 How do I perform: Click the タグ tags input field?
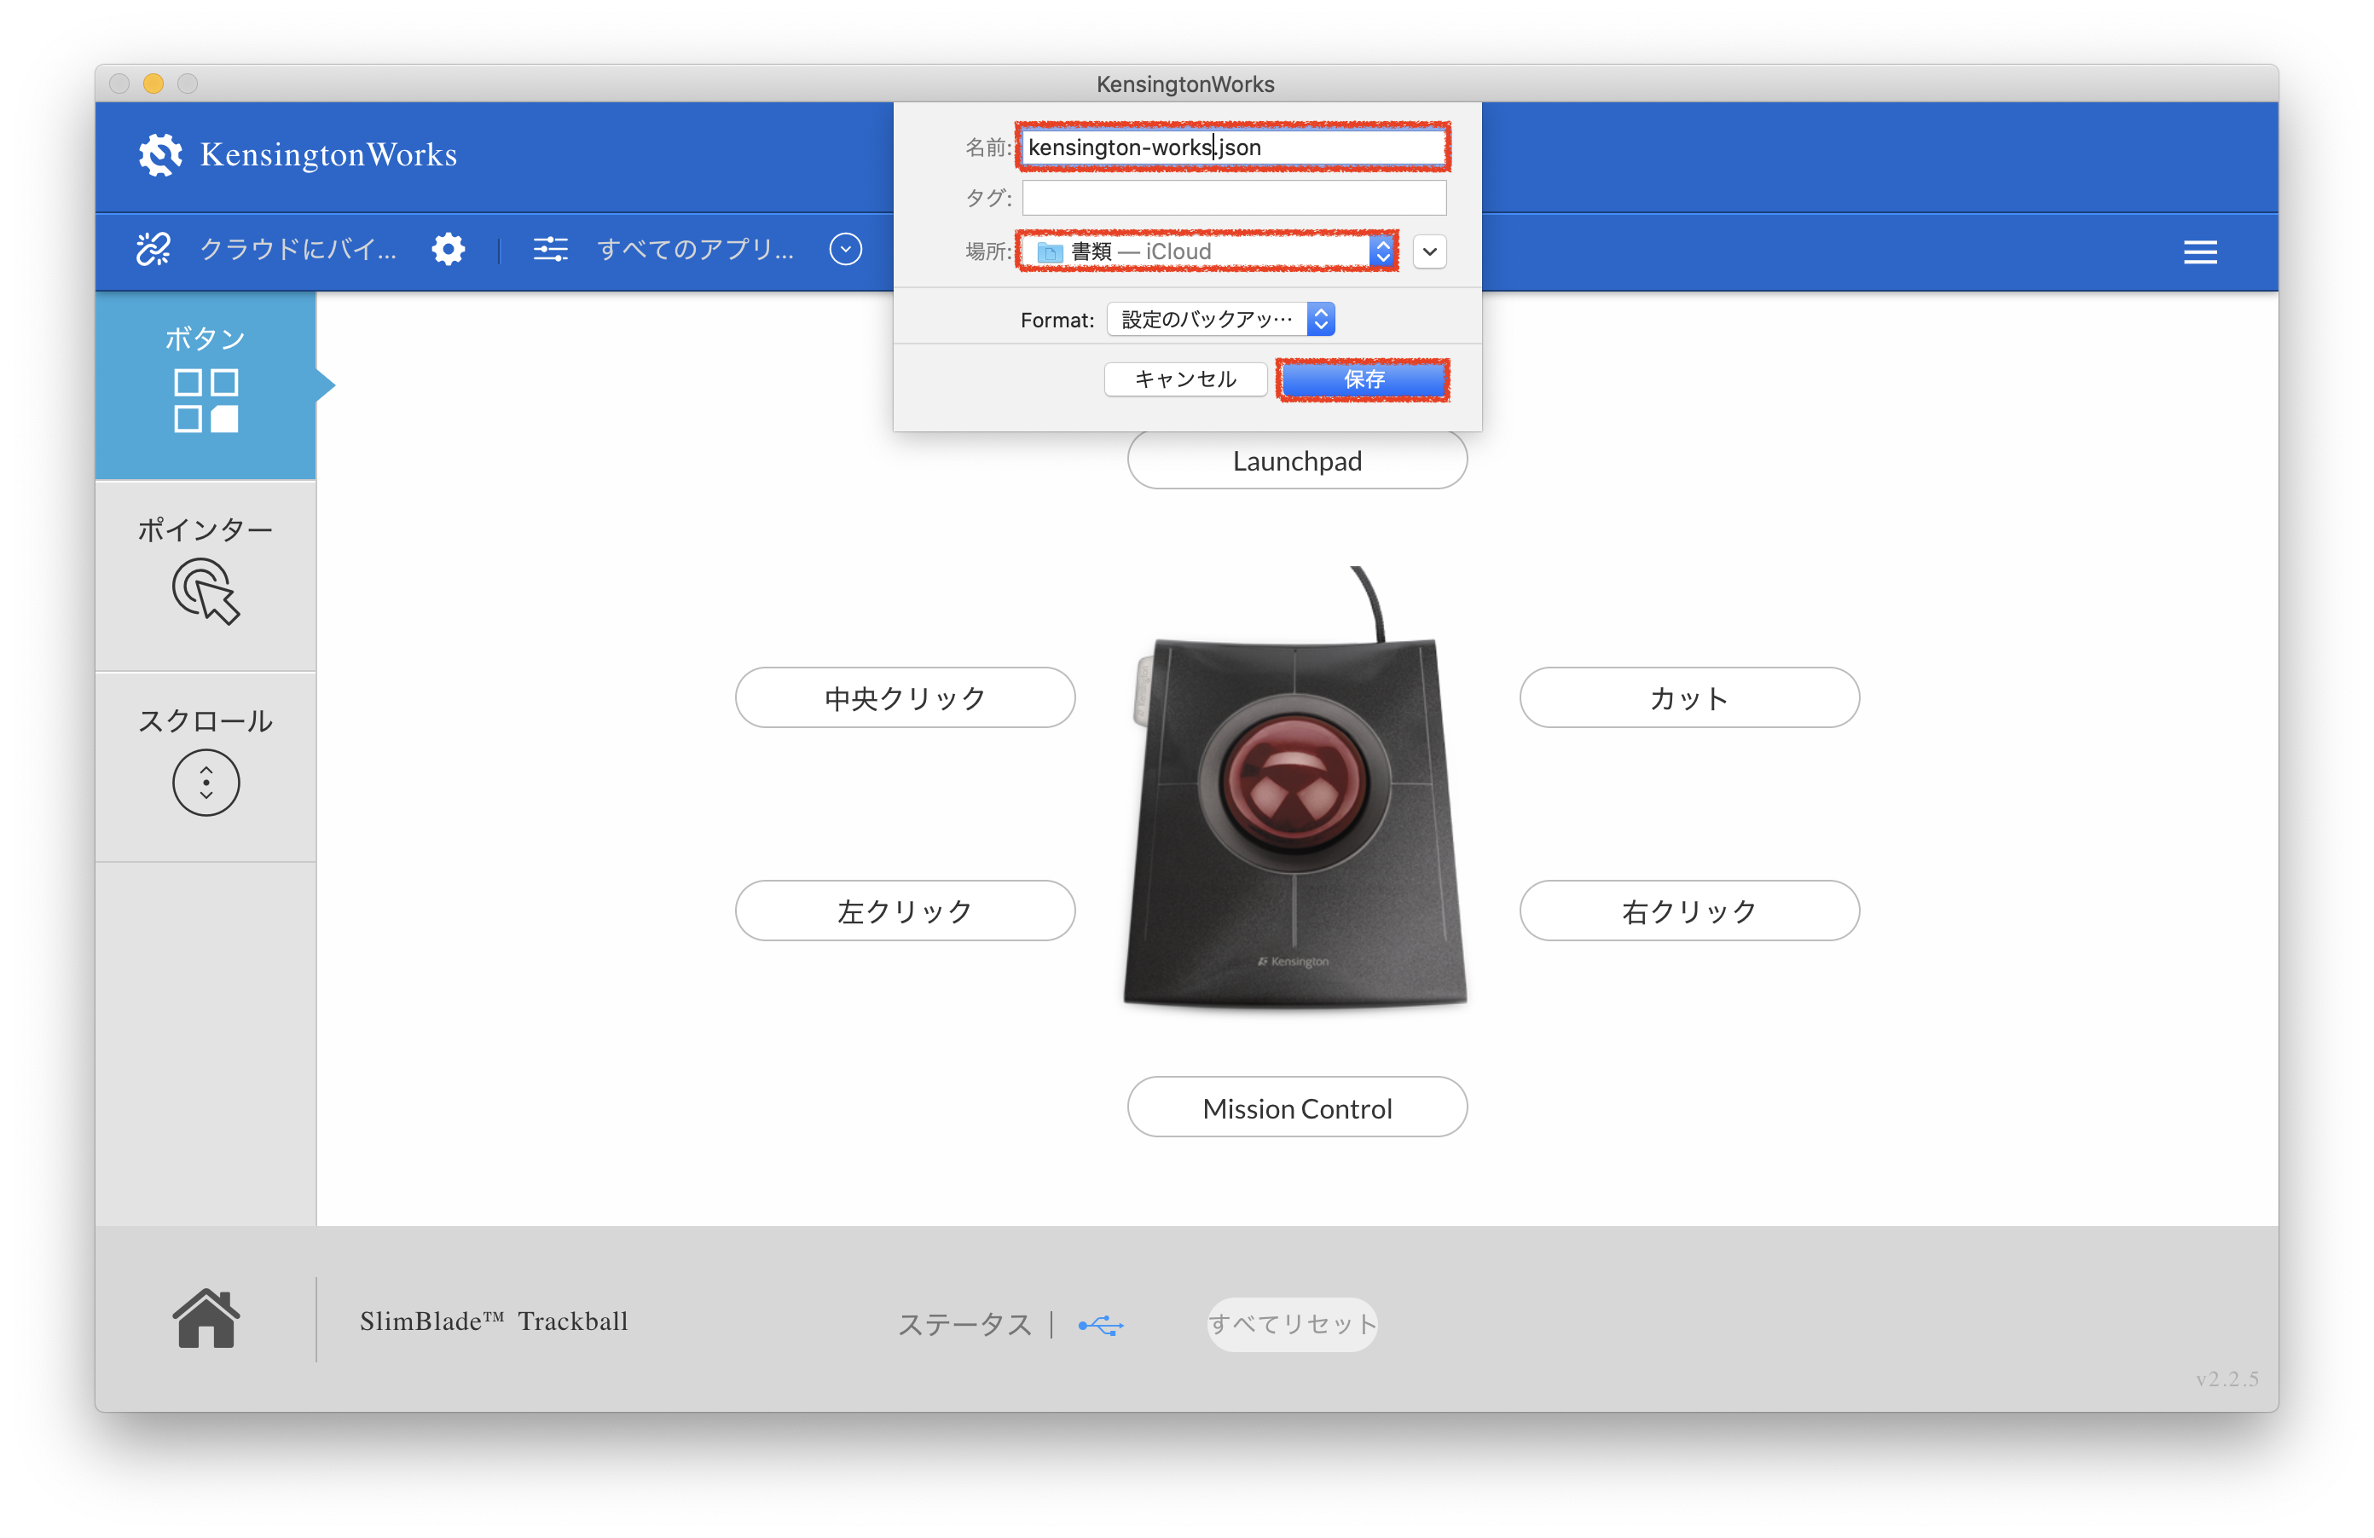click(1234, 198)
